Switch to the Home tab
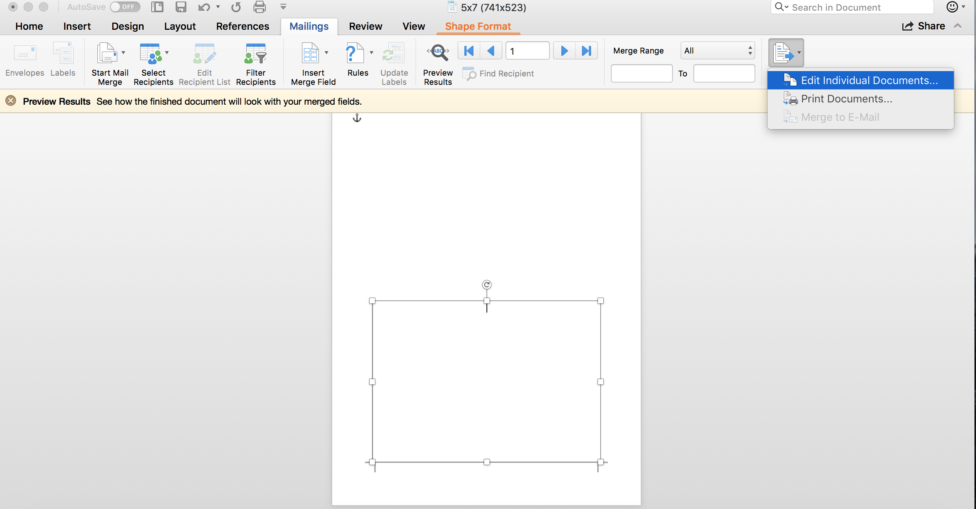 29,26
